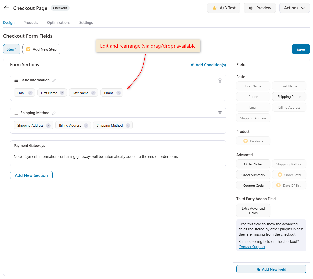
Task: Select the Shipping Phone field
Action: 289,97
